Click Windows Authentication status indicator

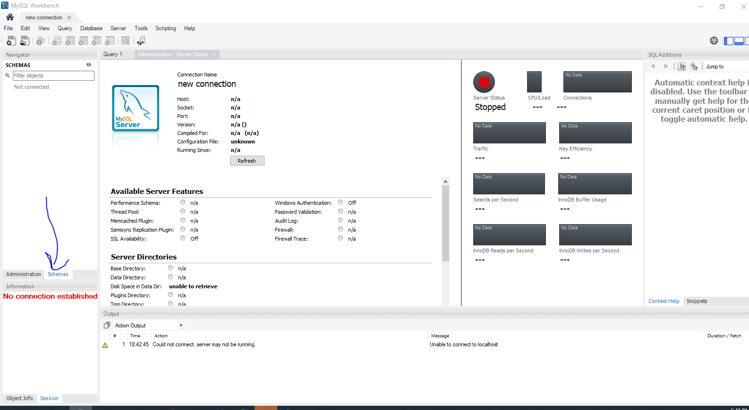point(340,202)
